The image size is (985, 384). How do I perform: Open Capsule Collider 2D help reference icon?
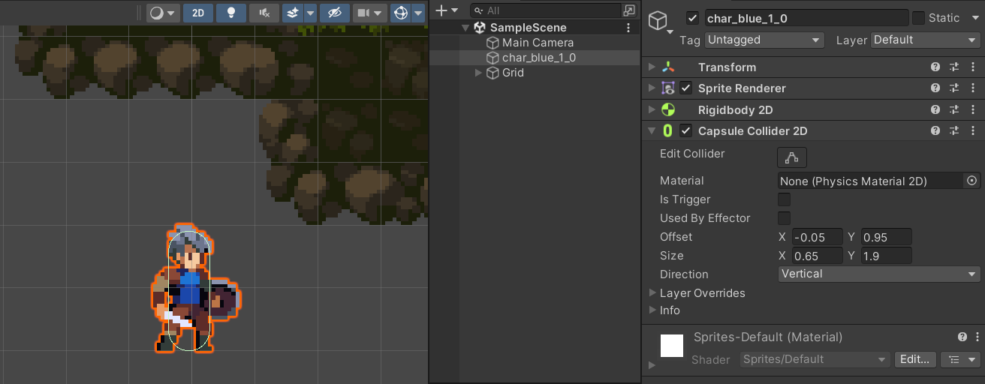[935, 131]
